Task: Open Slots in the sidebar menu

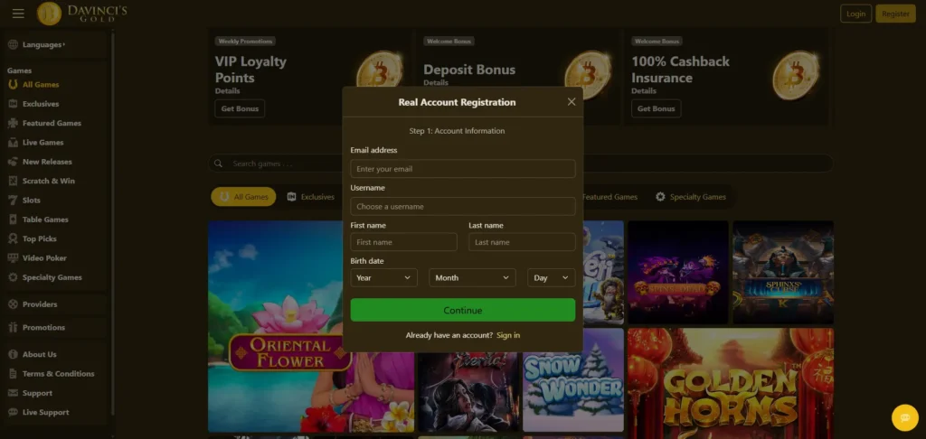Action: (32, 200)
